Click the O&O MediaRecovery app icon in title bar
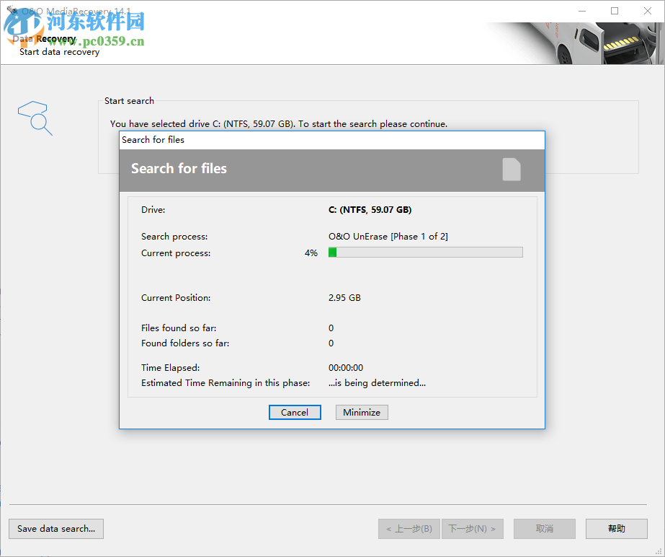This screenshot has width=665, height=557. pyautogui.click(x=12, y=10)
